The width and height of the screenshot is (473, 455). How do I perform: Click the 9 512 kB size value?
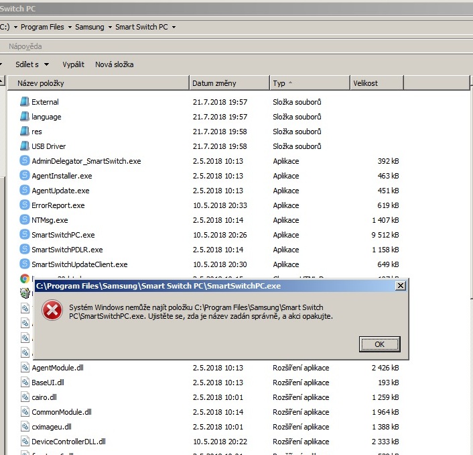(x=385, y=235)
